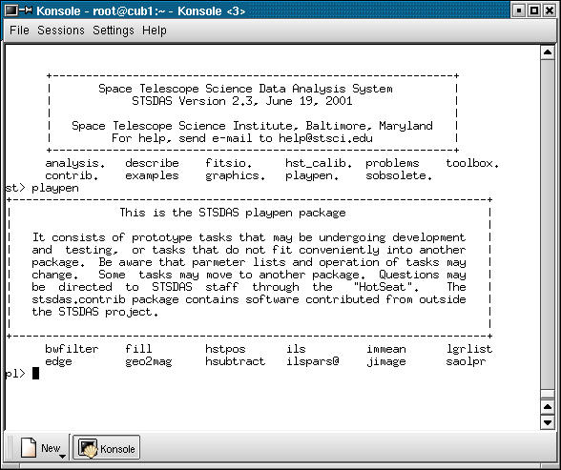Click the Konsole shell icon in session bar

(x=88, y=448)
